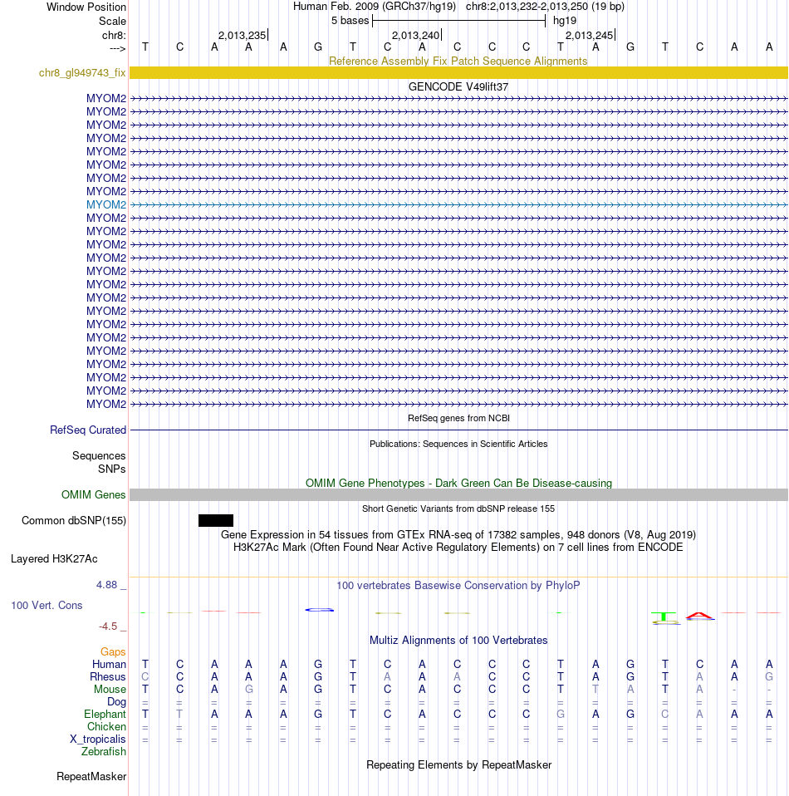Click the Gaps row label
Screen dimensions: 789x796
[113, 651]
